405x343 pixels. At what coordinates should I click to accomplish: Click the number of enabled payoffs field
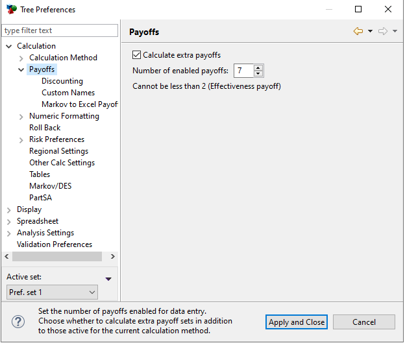(244, 71)
